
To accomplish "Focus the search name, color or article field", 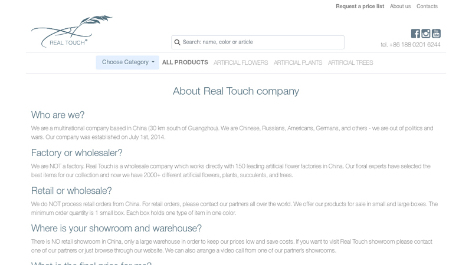I will (258, 42).
